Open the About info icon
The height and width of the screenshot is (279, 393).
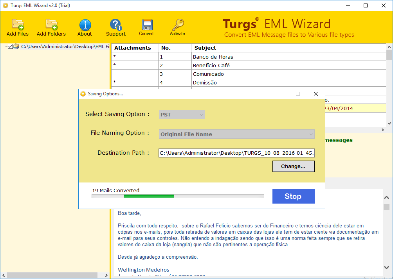[x=85, y=25]
